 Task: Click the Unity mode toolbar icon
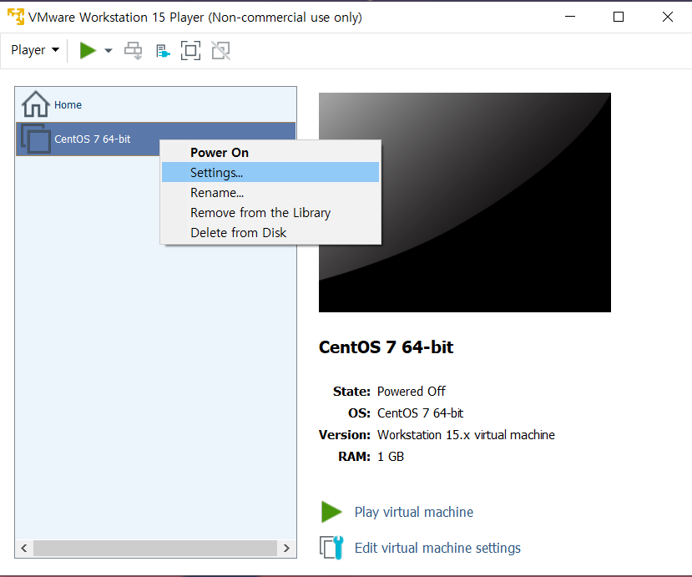tap(220, 50)
